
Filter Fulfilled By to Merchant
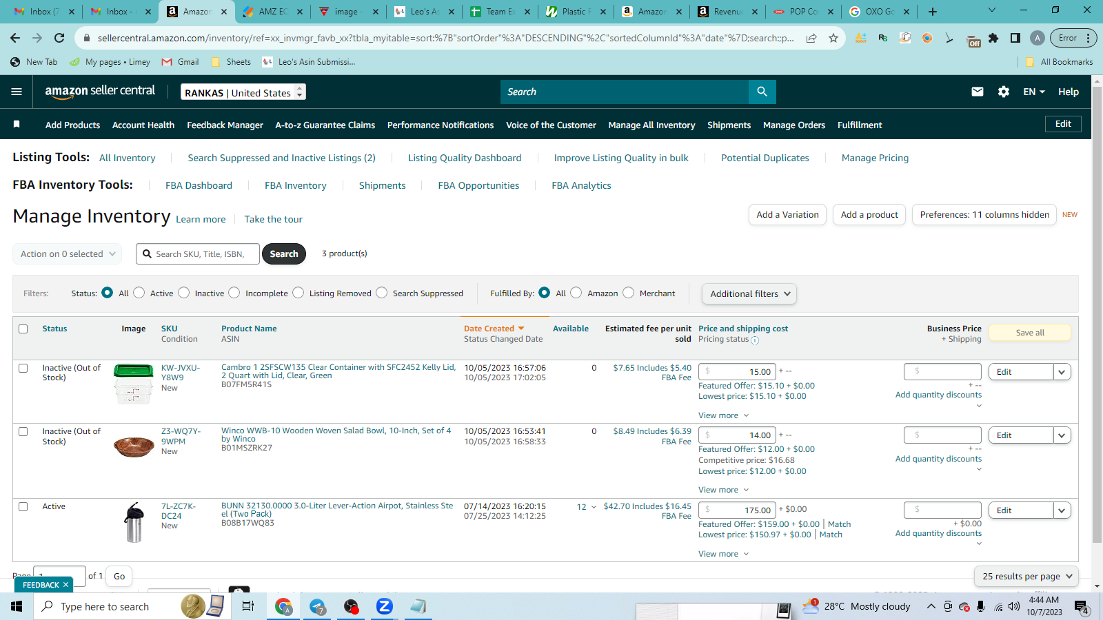[629, 293]
